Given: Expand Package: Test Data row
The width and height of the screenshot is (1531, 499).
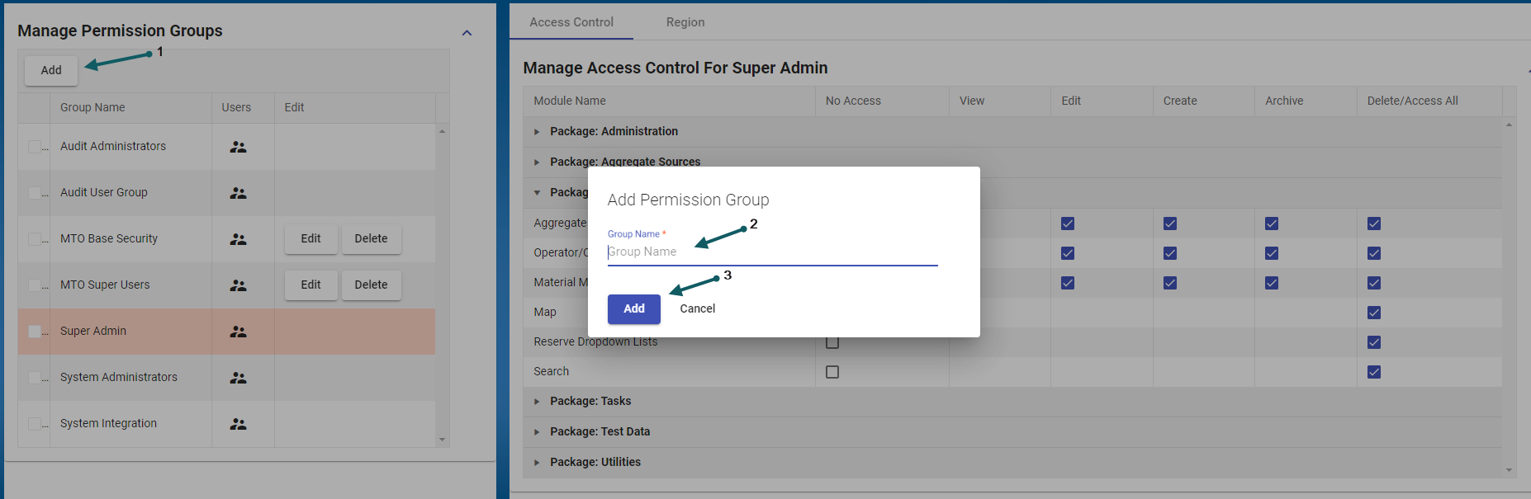Looking at the screenshot, I should tap(537, 432).
